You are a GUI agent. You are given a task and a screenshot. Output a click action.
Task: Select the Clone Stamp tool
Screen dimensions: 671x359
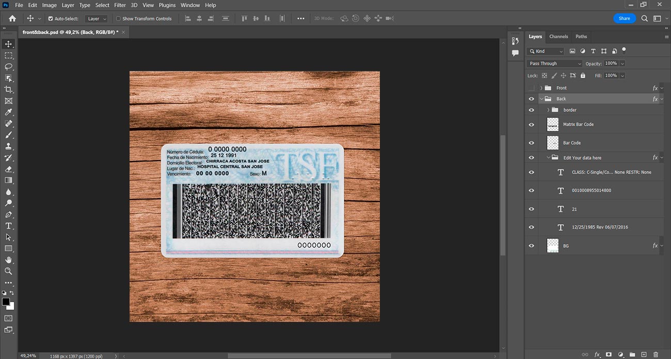tap(8, 146)
